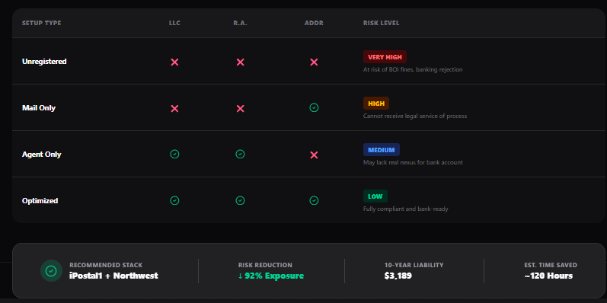Image resolution: width=607 pixels, height=303 pixels.
Task: Click the MEDIUM risk badge
Action: click(382, 150)
